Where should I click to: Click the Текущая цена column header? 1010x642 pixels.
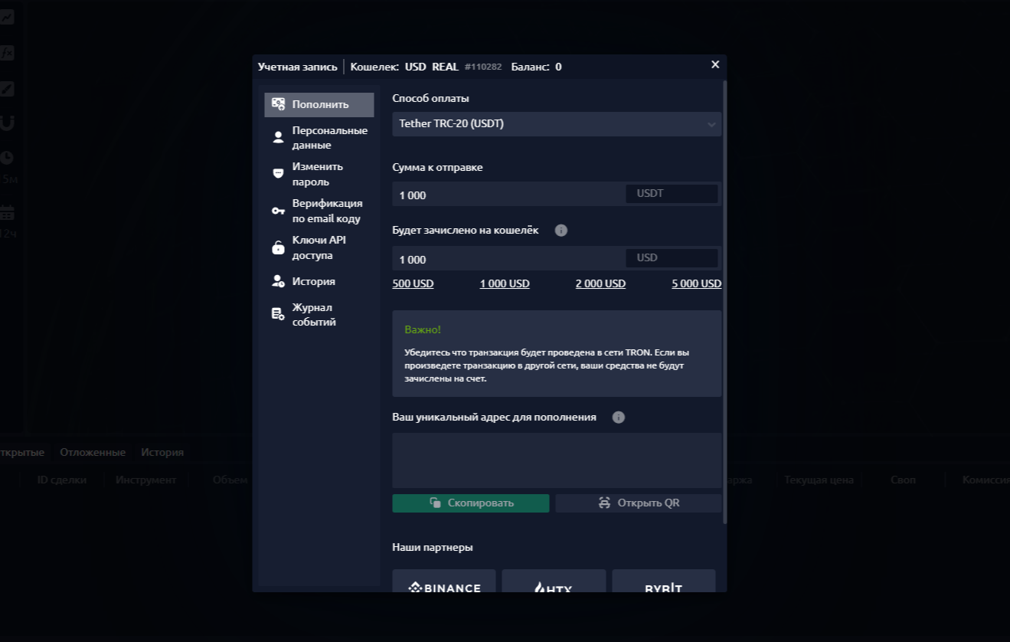click(819, 480)
